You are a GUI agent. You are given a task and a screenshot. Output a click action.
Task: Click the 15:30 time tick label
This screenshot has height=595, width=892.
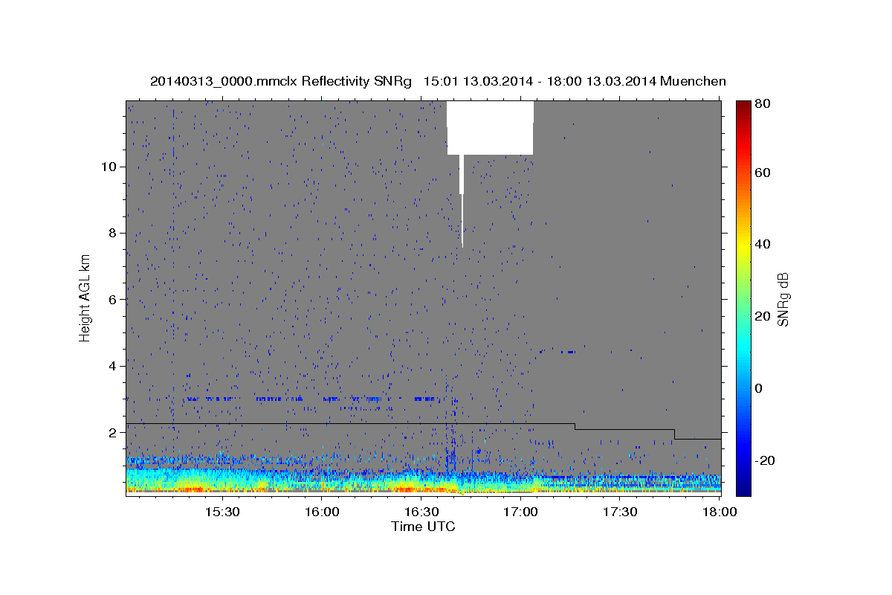click(222, 512)
